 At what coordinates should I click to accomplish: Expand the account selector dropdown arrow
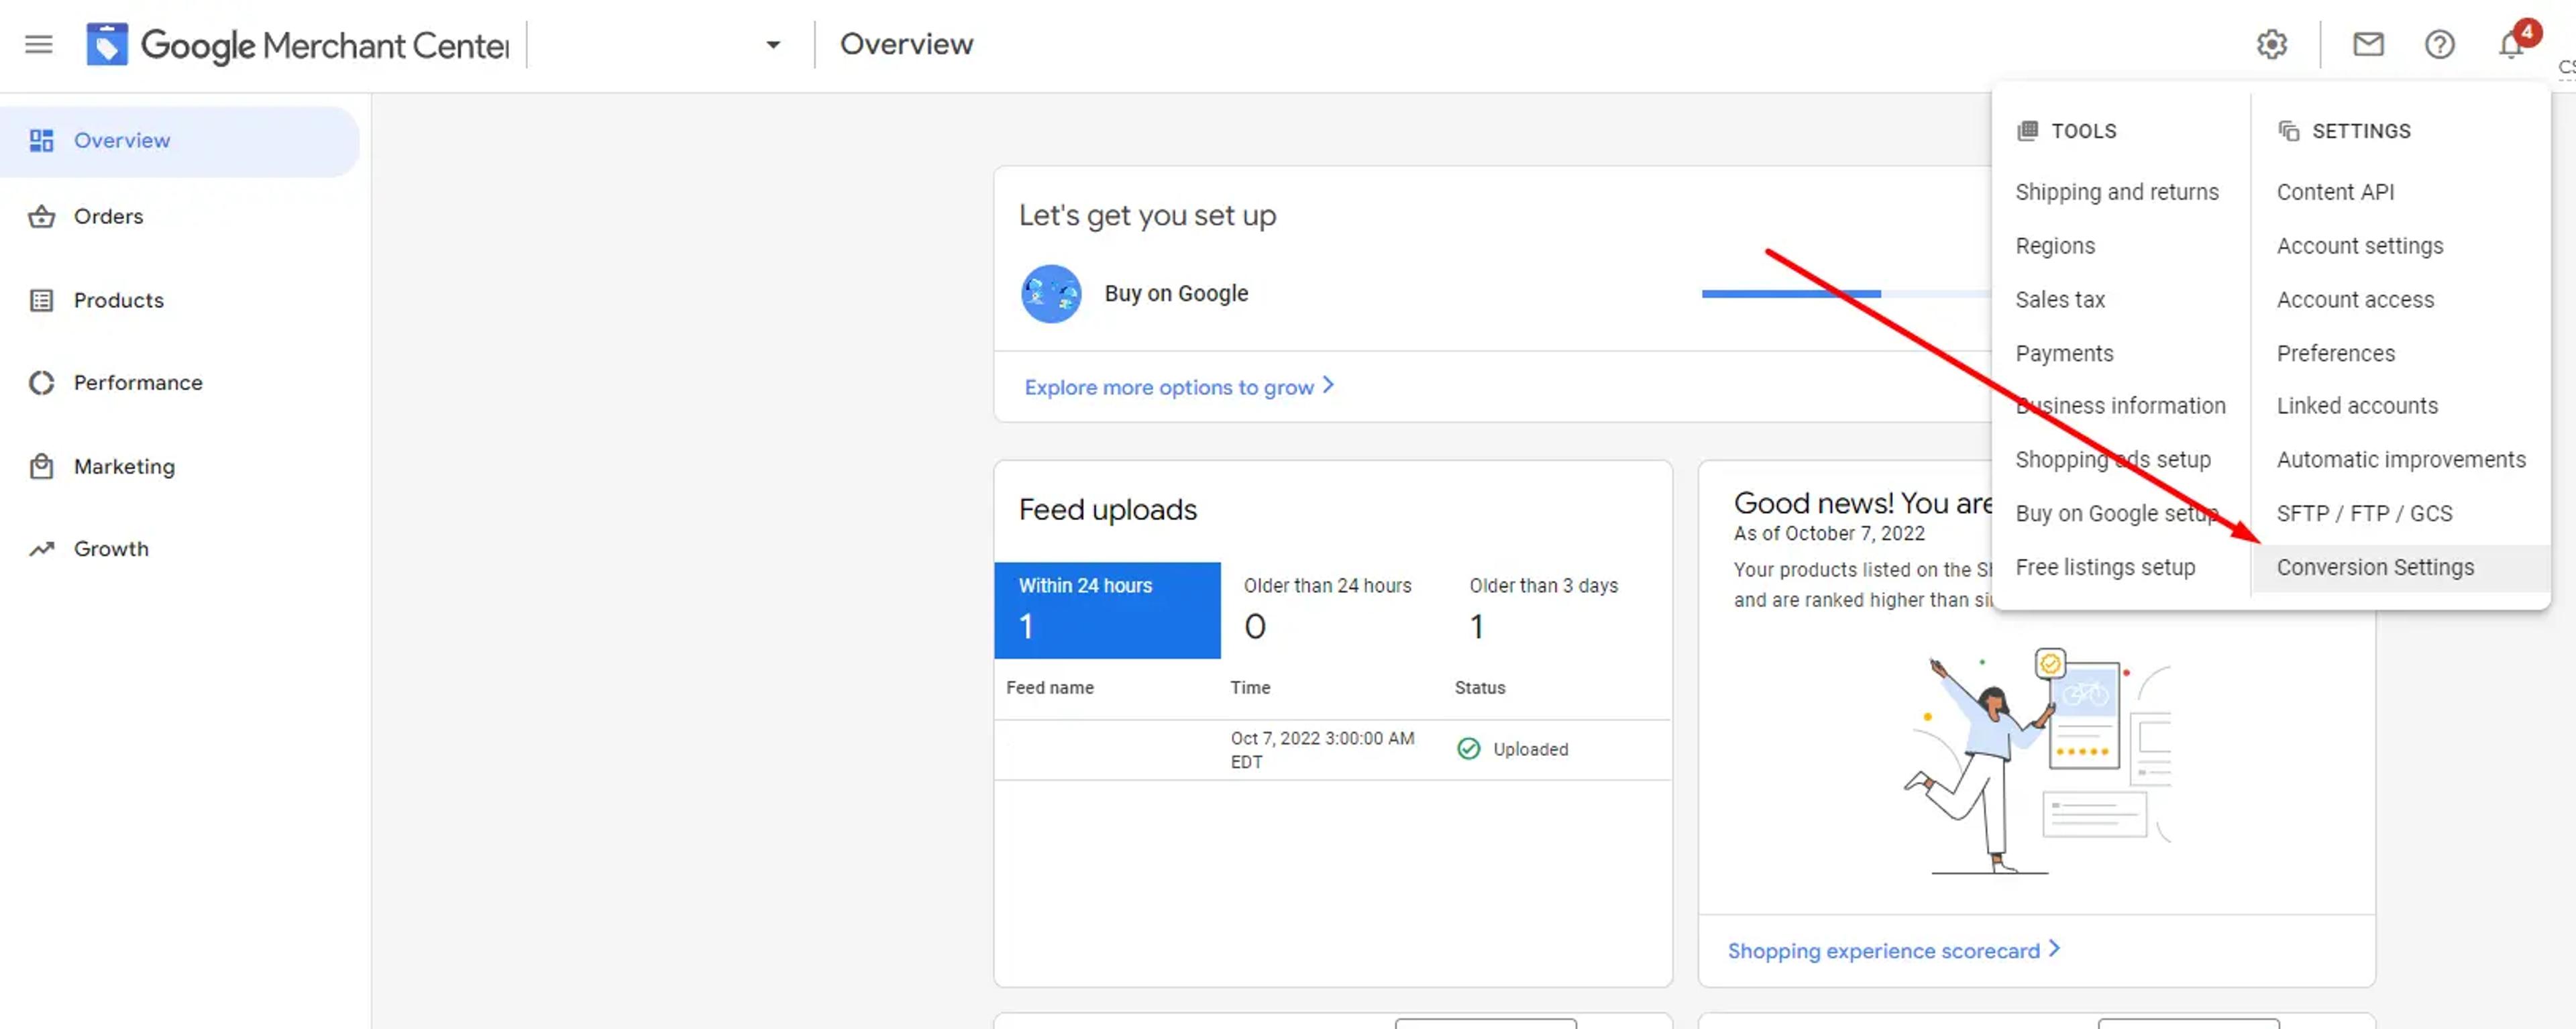click(x=772, y=44)
